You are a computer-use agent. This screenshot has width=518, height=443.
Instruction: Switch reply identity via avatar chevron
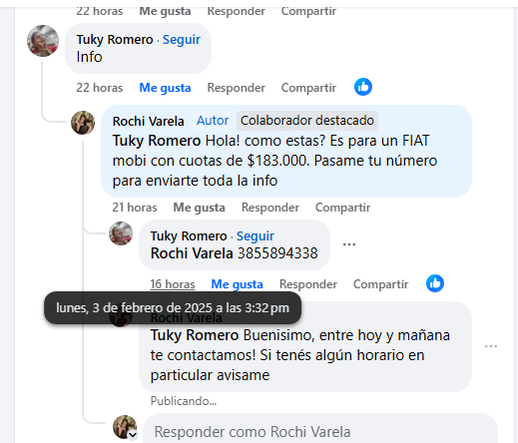(133, 435)
